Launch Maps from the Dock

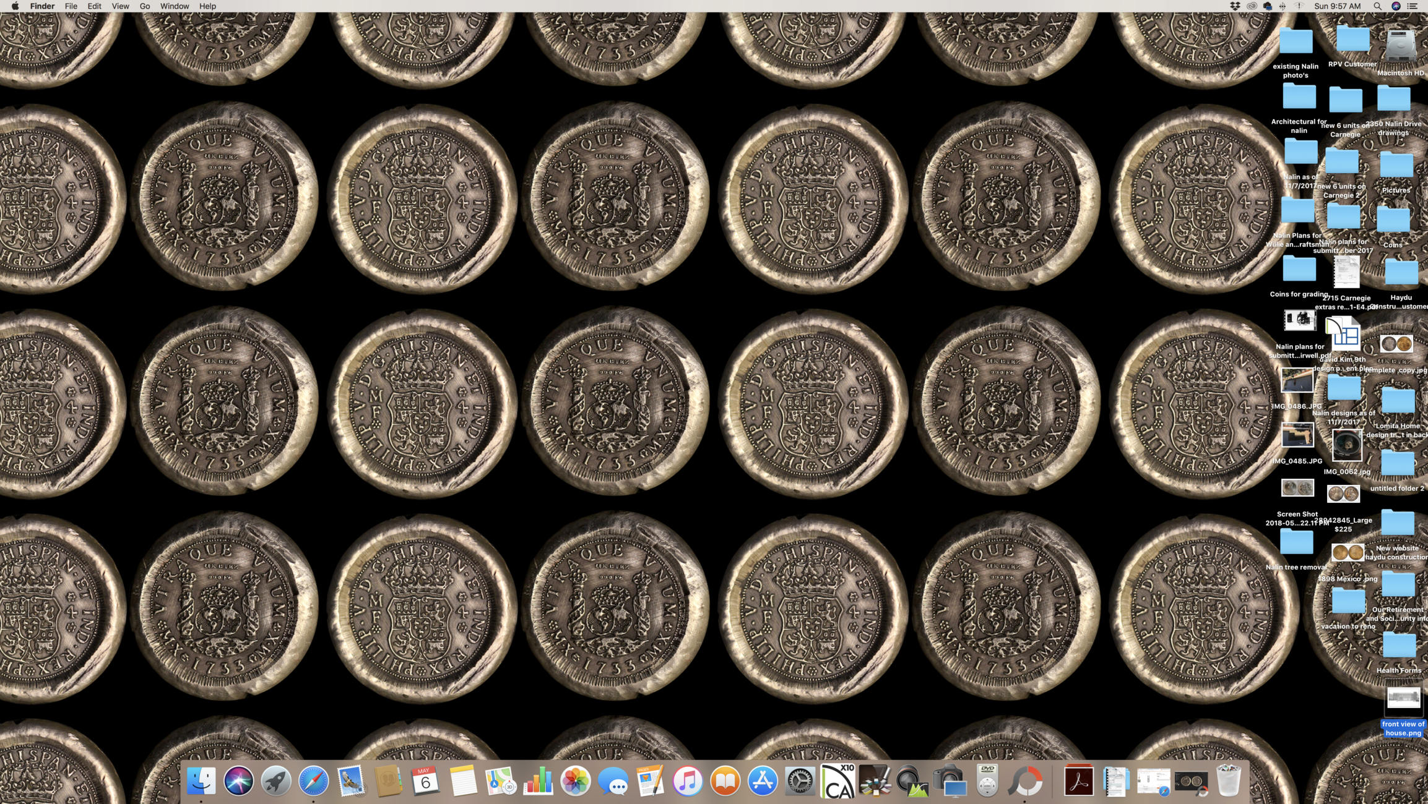(x=501, y=780)
